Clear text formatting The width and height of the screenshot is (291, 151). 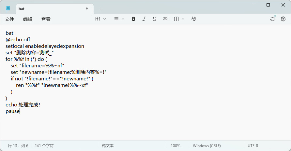(193, 19)
